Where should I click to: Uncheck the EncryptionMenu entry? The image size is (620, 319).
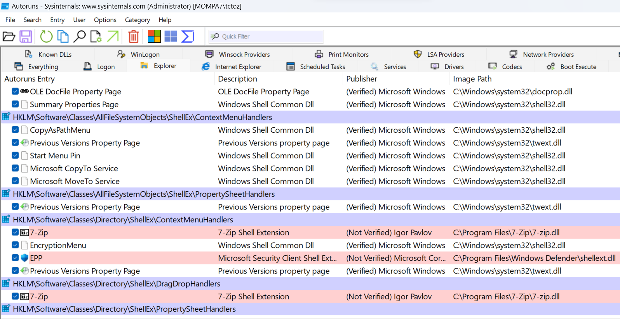tap(15, 245)
